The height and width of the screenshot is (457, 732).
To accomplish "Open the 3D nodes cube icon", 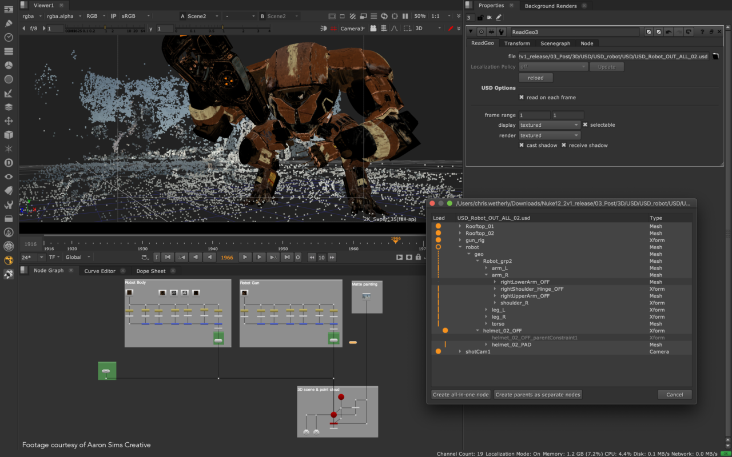I will 9,135.
